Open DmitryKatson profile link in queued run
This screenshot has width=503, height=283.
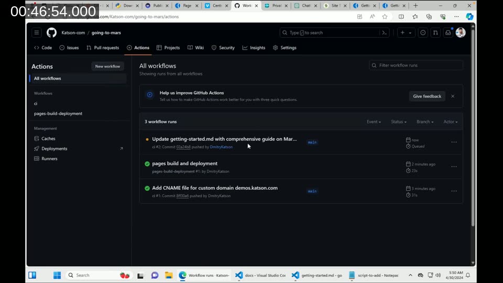coord(221,147)
